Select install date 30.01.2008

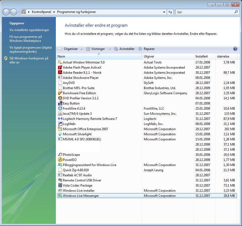(203, 154)
